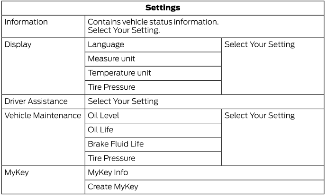This screenshot has width=327, height=196.
Task: Click 'Select Your Setting' beside Driver Assistance
Action: 123,101
